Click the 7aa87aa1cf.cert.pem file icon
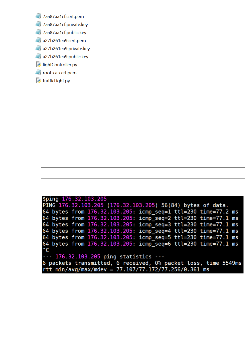 pyautogui.click(x=38, y=16)
